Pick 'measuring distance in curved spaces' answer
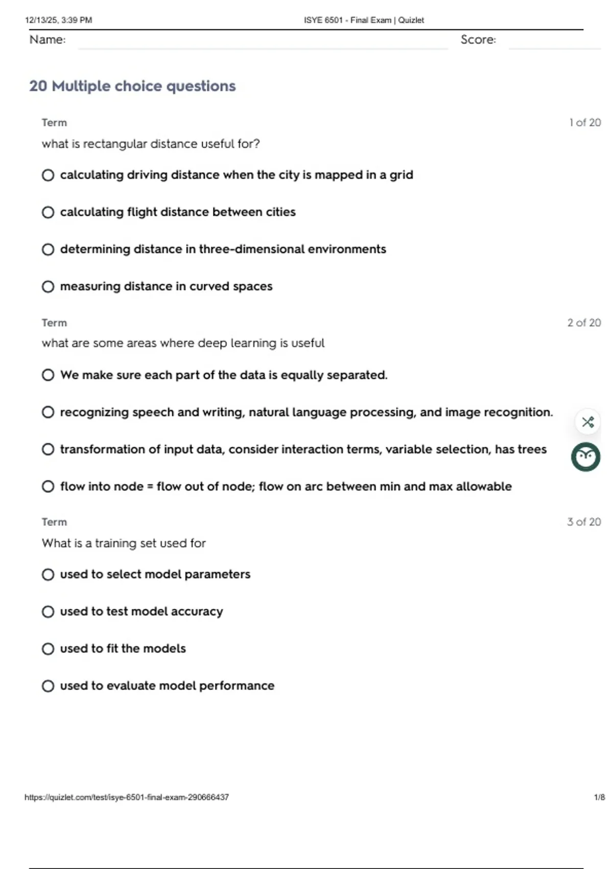613x869 pixels. click(48, 286)
